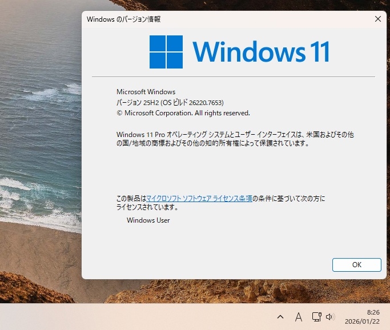390x330 pixels.
Task: Click the large 'Windows 11' wordmark text
Action: pos(261,51)
